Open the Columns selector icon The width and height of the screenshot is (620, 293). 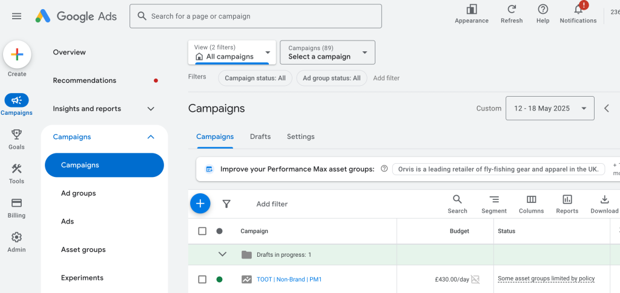pyautogui.click(x=531, y=199)
